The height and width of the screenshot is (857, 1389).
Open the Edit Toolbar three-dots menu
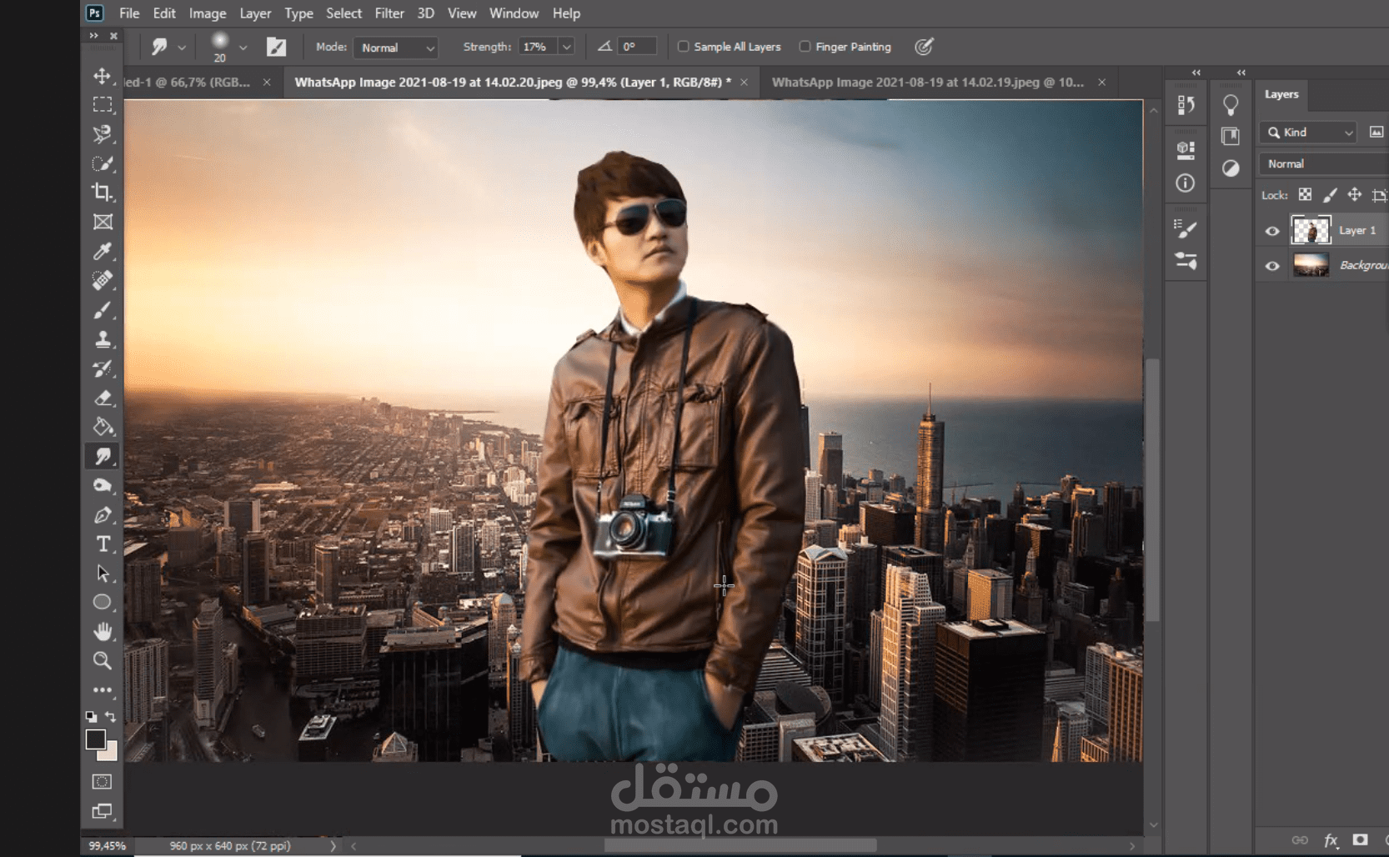[103, 690]
